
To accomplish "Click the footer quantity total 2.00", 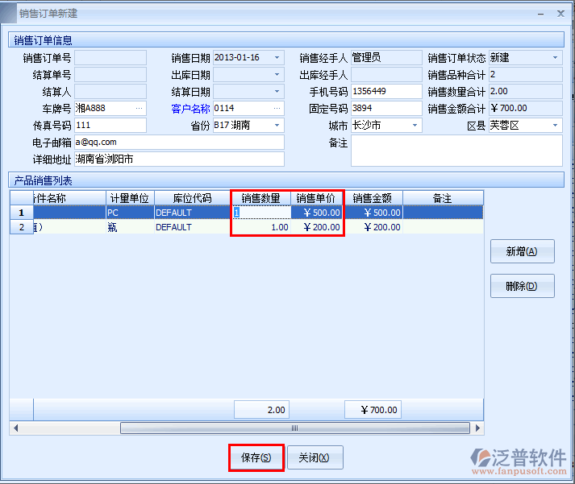I will [x=261, y=410].
